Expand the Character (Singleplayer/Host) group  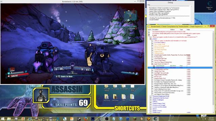[x=151, y=96]
